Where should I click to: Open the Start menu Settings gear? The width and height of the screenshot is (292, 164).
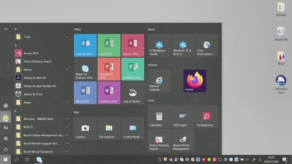(5, 138)
